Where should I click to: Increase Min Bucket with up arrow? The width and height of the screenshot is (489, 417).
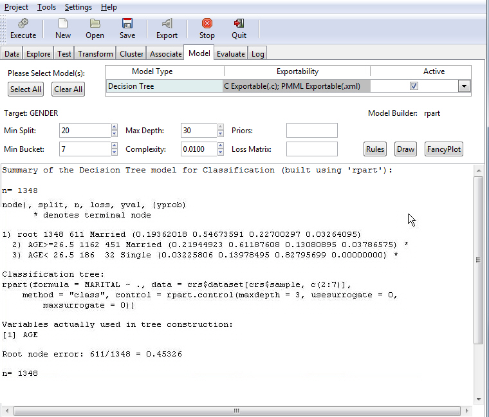click(x=114, y=145)
